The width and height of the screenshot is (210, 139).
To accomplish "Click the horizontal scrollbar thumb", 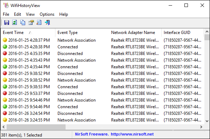I will [x=36, y=127].
